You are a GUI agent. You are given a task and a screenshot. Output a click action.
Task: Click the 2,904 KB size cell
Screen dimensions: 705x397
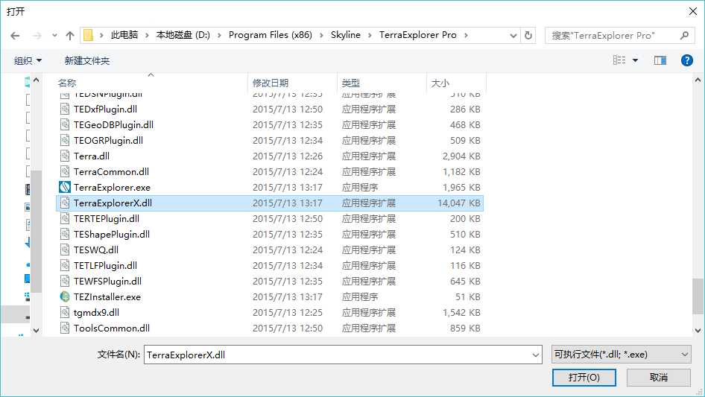(x=461, y=156)
